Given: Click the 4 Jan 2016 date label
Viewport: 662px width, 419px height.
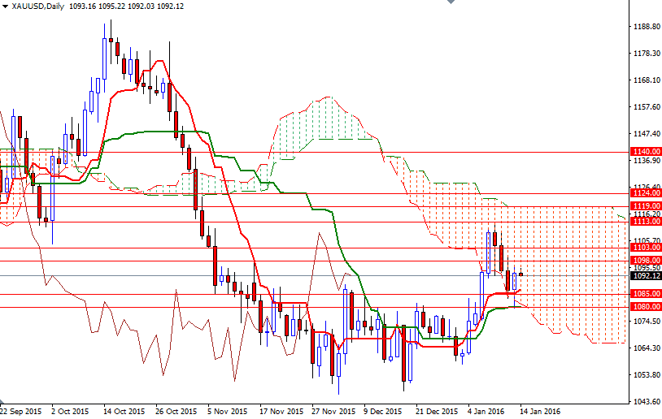Looking at the screenshot, I should [486, 411].
